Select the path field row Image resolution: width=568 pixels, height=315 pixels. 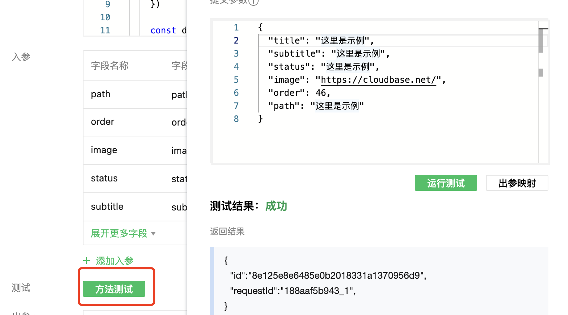pos(135,94)
